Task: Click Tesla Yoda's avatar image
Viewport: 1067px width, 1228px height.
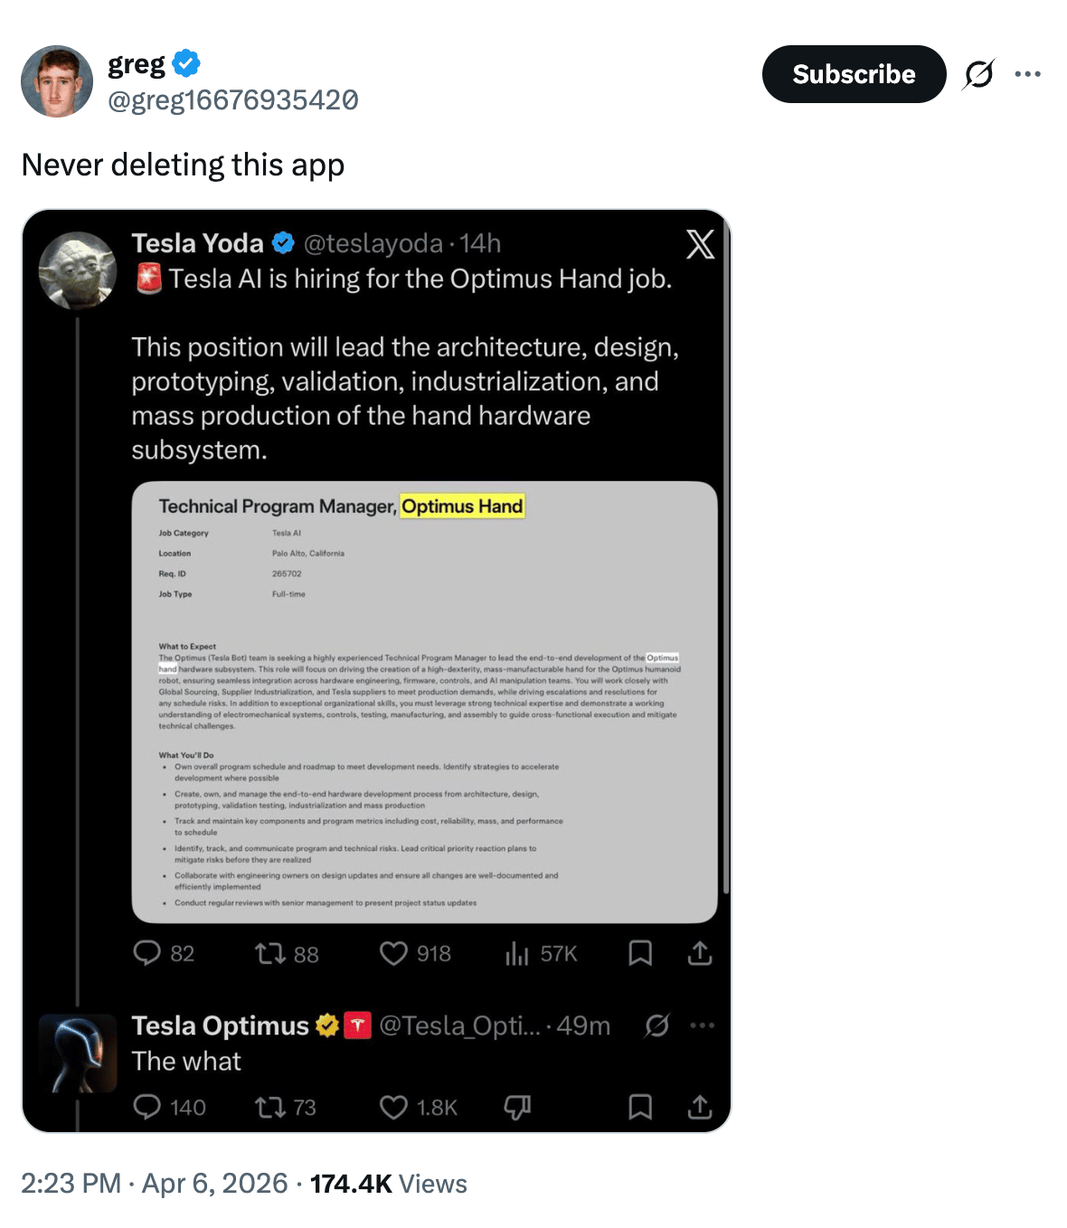Action: (78, 270)
